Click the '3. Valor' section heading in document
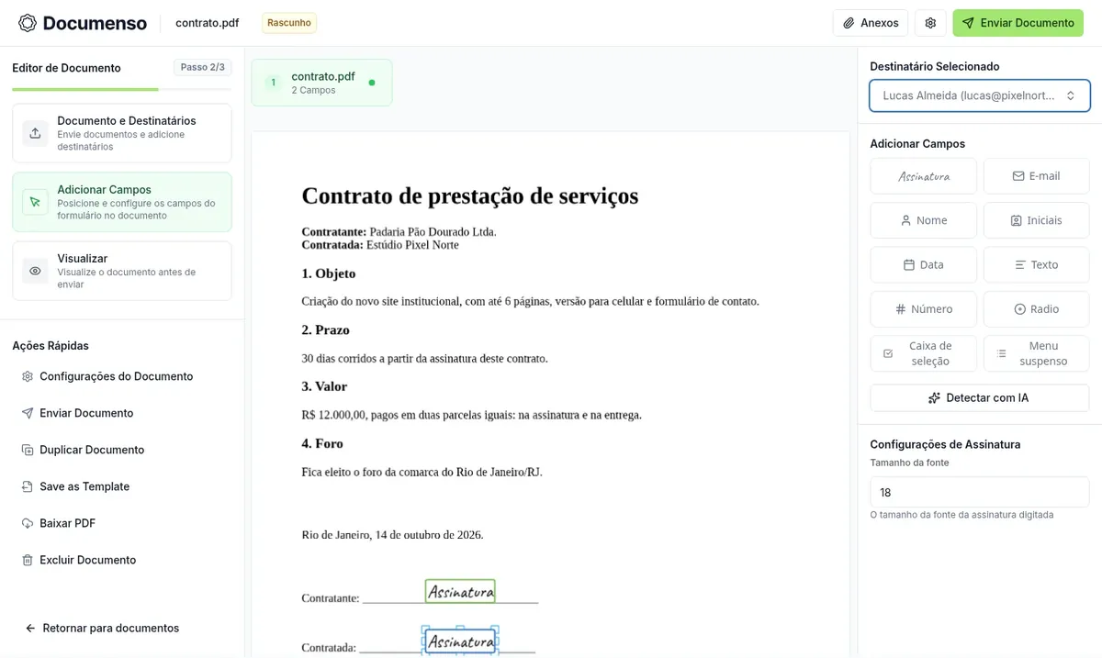This screenshot has height=658, width=1102. (x=324, y=386)
